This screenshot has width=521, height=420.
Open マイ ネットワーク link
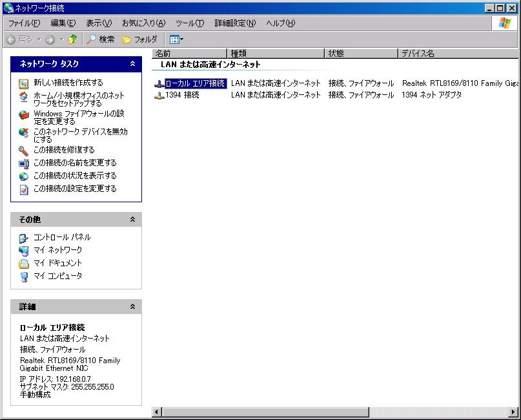pos(58,250)
